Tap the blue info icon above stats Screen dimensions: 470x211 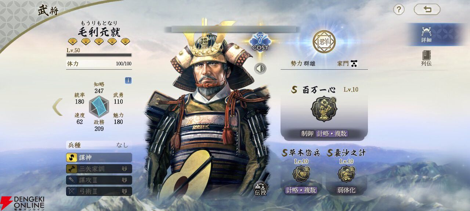coord(128,80)
